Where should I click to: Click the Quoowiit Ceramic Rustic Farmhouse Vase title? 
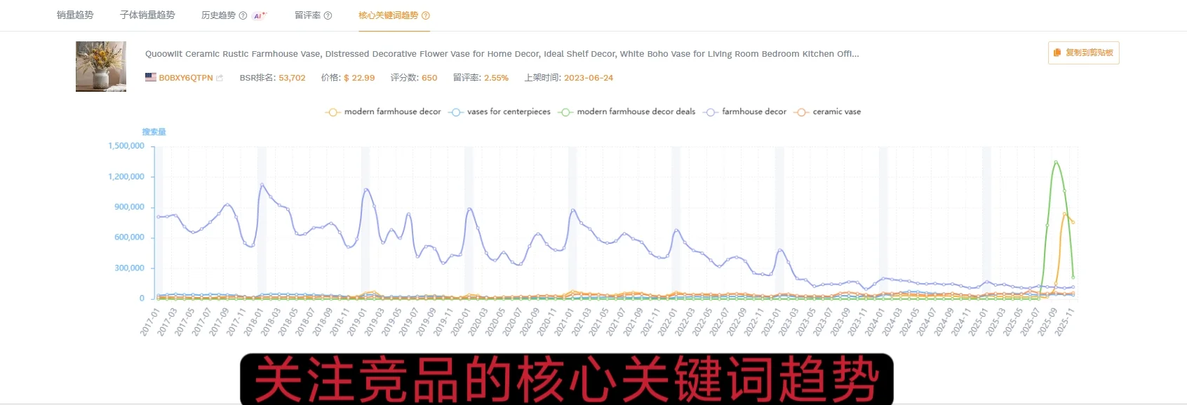coord(502,54)
